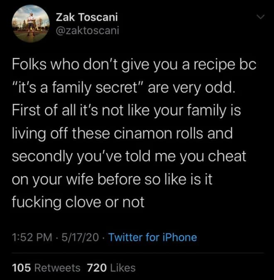
Task: Open the Zak Toscani display name
Action: (x=87, y=17)
